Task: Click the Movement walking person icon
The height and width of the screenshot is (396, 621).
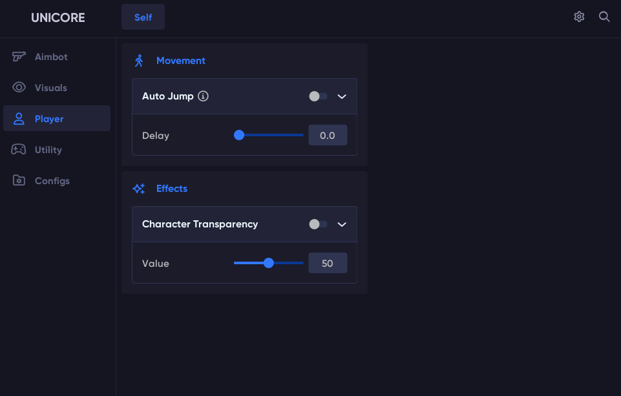Action: [x=139, y=61]
